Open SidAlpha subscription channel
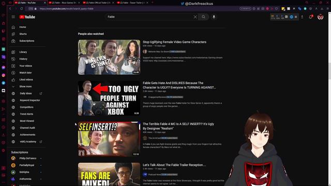 point(24,172)
